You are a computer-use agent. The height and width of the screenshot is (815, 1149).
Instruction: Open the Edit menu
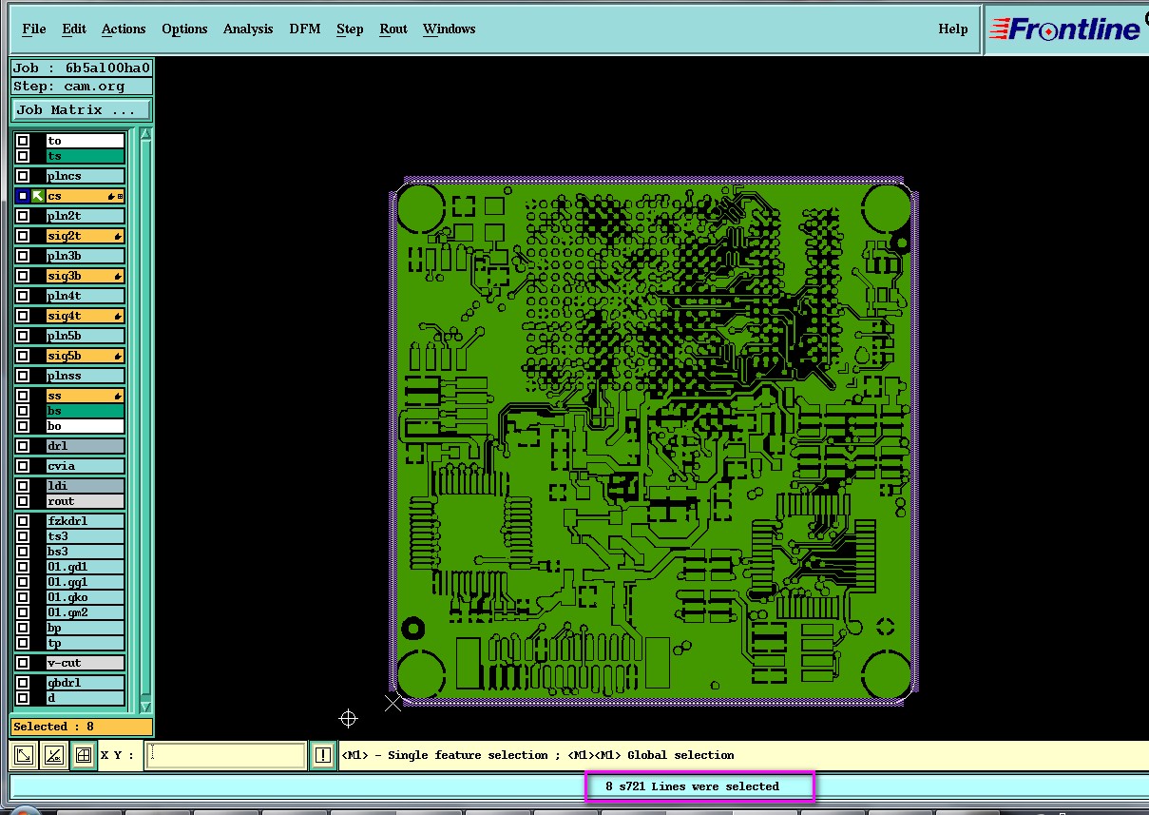(x=74, y=29)
